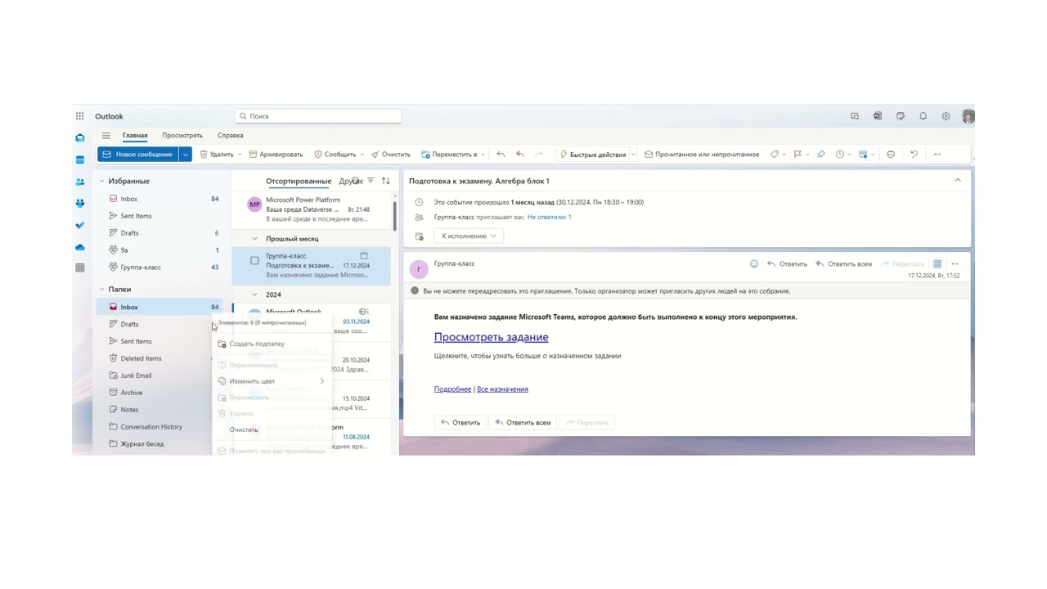The width and height of the screenshot is (1047, 589).
Task: Click the Не ответили: 1 link
Action: [x=549, y=217]
